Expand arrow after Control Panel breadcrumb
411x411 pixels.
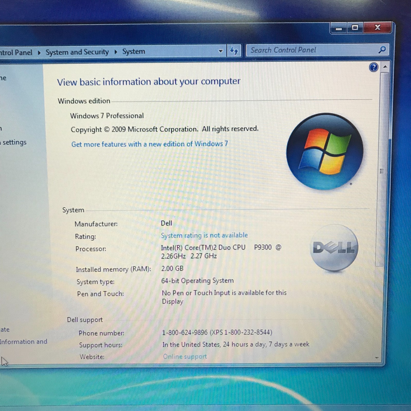pos(39,53)
